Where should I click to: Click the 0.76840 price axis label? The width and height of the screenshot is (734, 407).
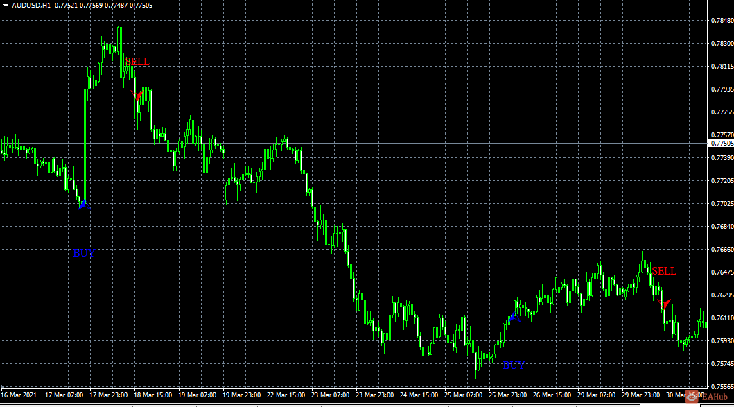pos(722,227)
